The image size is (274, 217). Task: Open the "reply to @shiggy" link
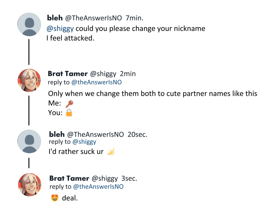84,142
